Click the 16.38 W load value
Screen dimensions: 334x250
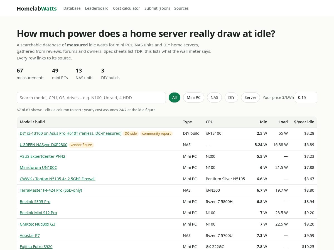coord(281,145)
